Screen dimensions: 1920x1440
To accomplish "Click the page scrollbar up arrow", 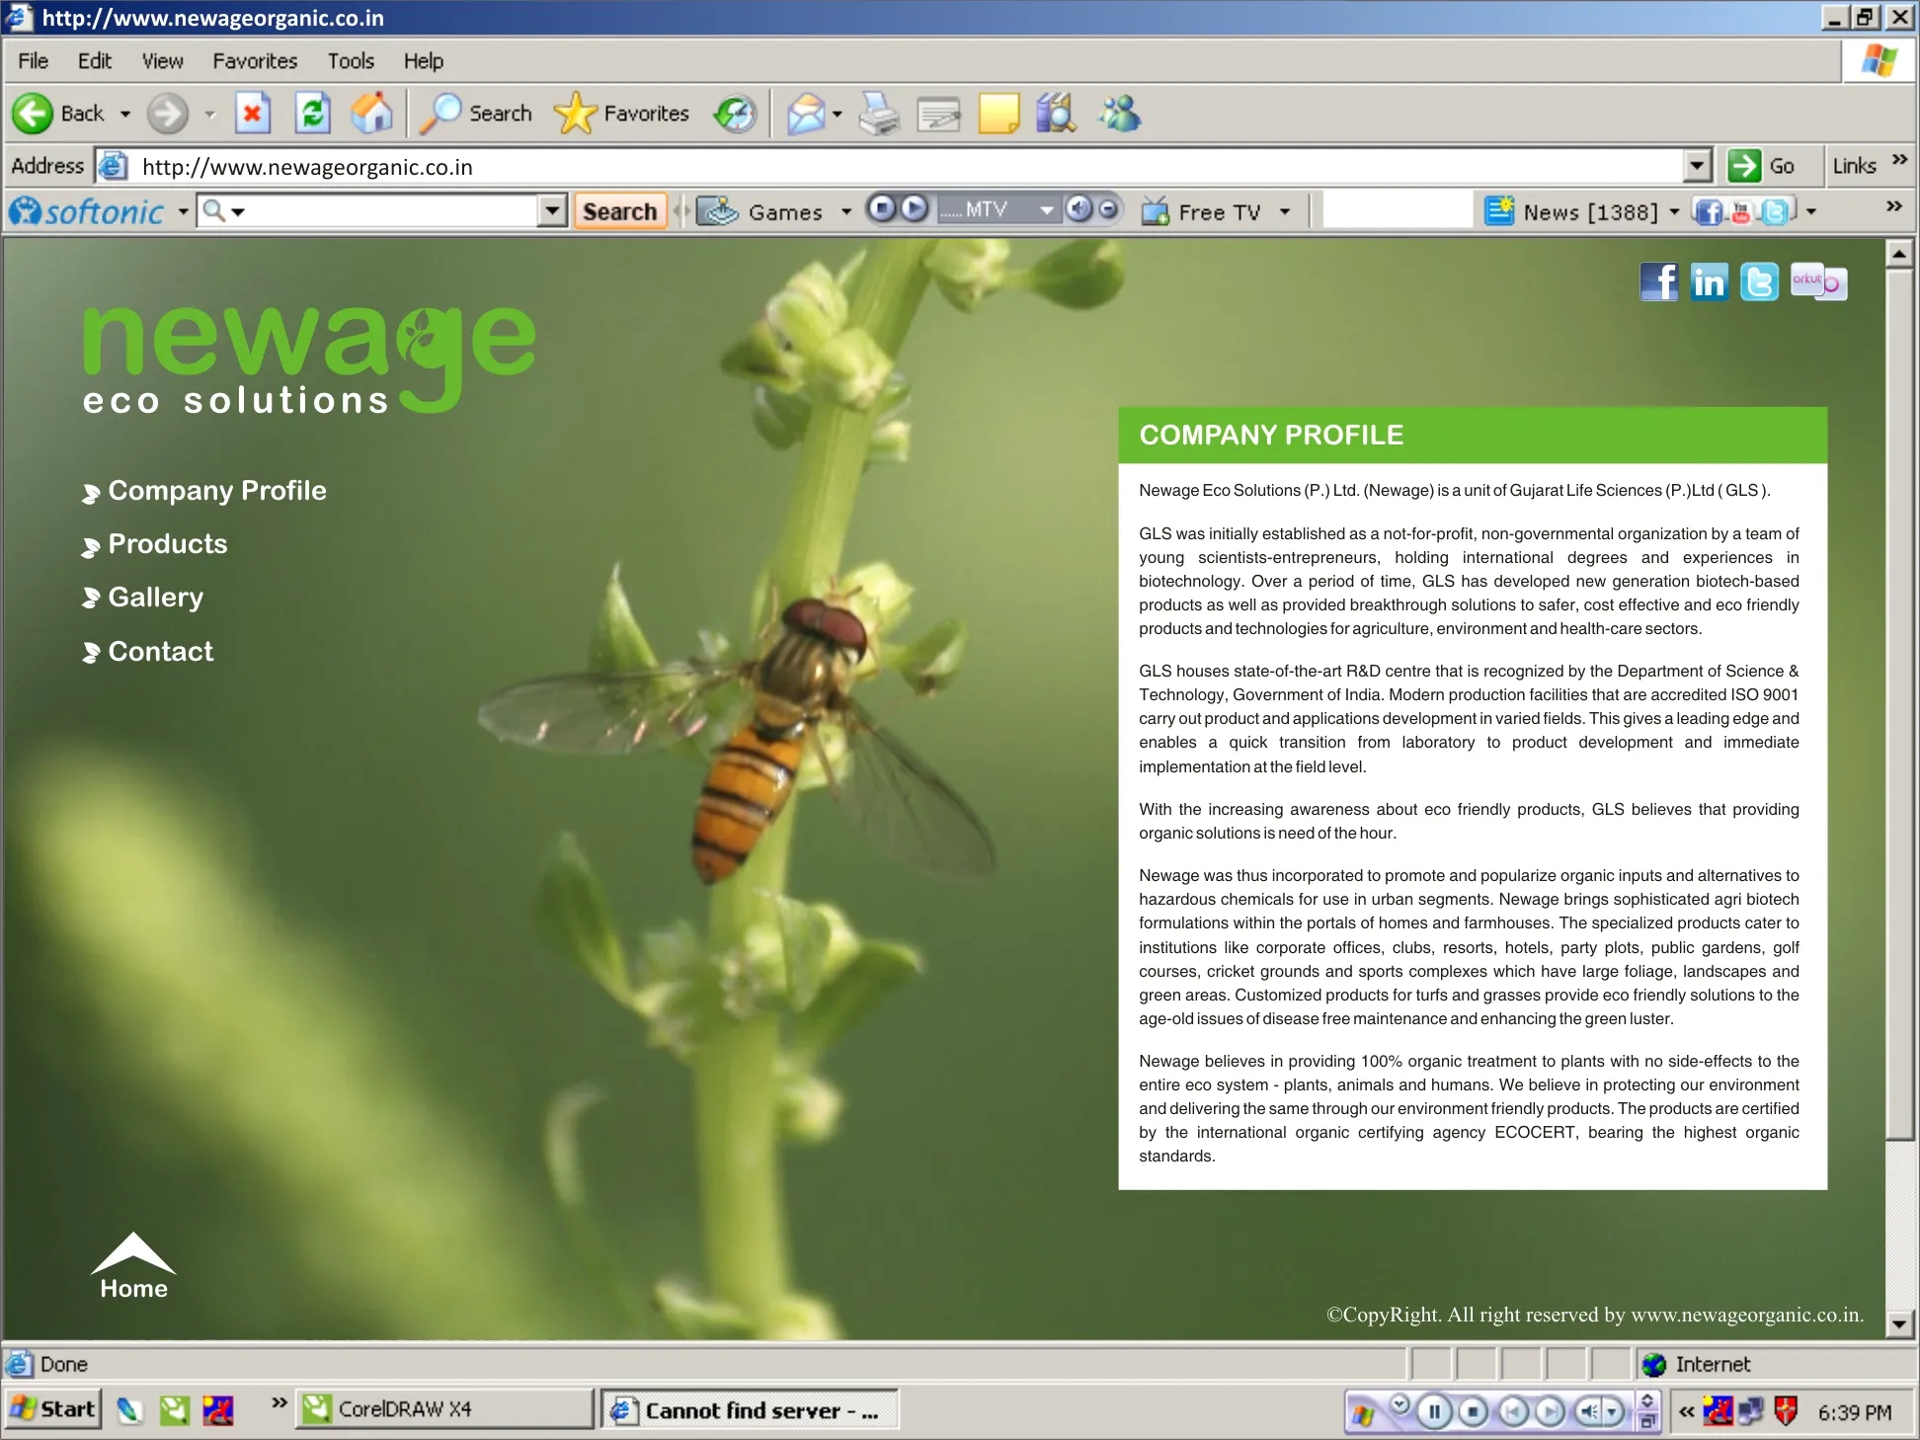I will point(1898,254).
